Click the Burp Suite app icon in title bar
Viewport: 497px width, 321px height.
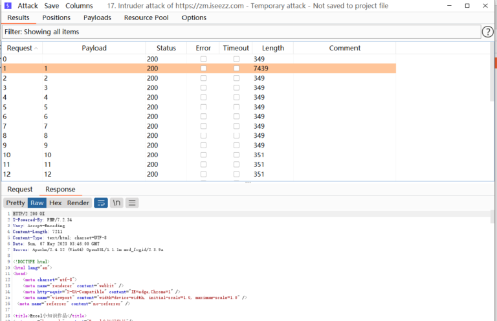[x=7, y=5]
